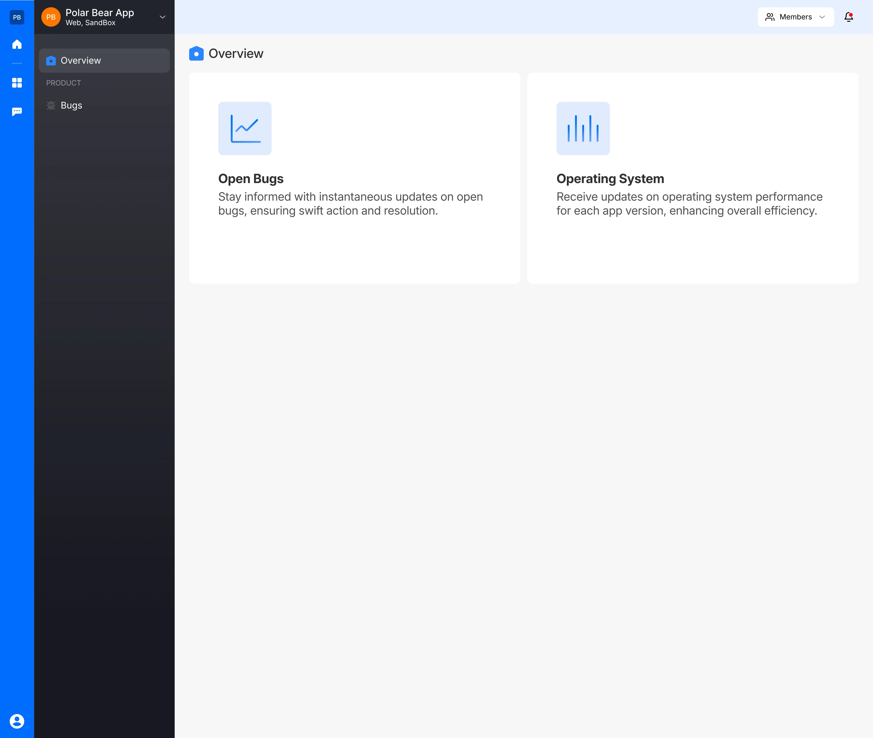Click the orange PB app avatar

point(51,17)
